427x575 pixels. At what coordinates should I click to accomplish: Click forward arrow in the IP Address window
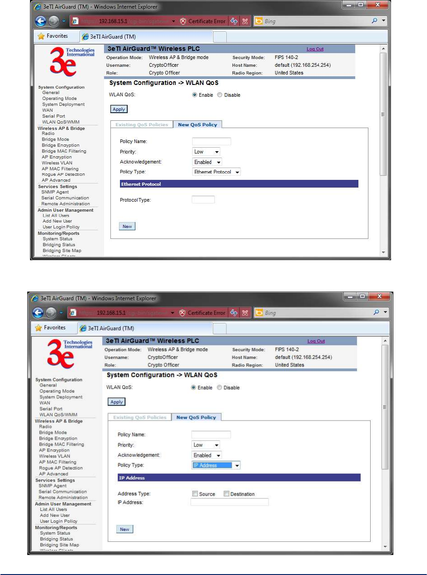[52, 312]
